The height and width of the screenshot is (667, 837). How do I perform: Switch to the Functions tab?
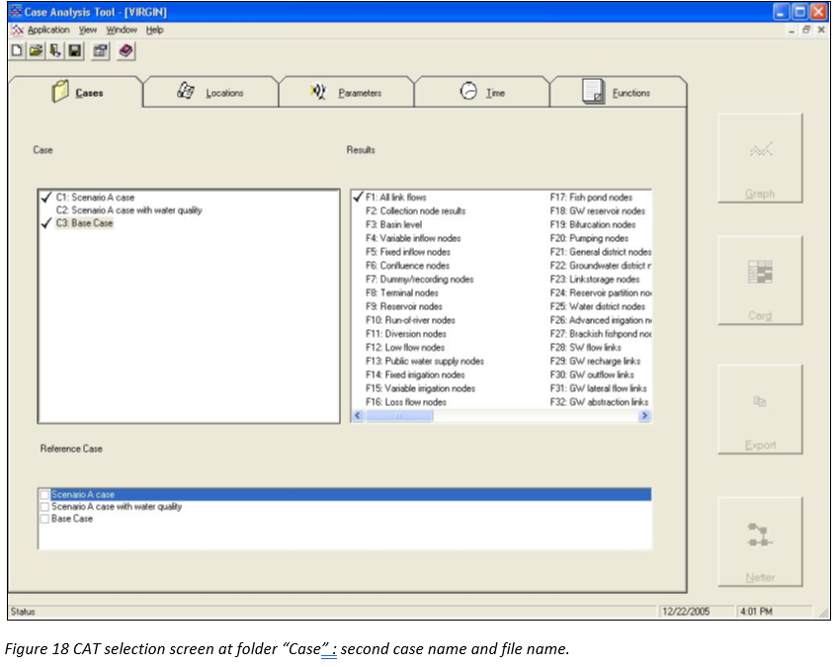[x=618, y=92]
